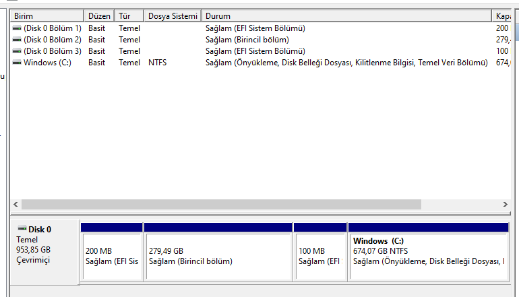Select the Windows (C:) 674,07 GB partition block

coord(428,256)
